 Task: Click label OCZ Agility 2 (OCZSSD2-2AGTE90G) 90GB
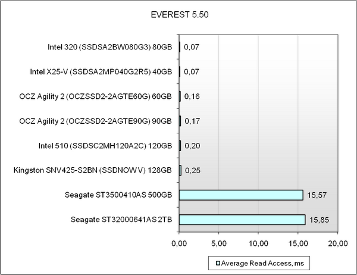pyautogui.click(x=95, y=121)
